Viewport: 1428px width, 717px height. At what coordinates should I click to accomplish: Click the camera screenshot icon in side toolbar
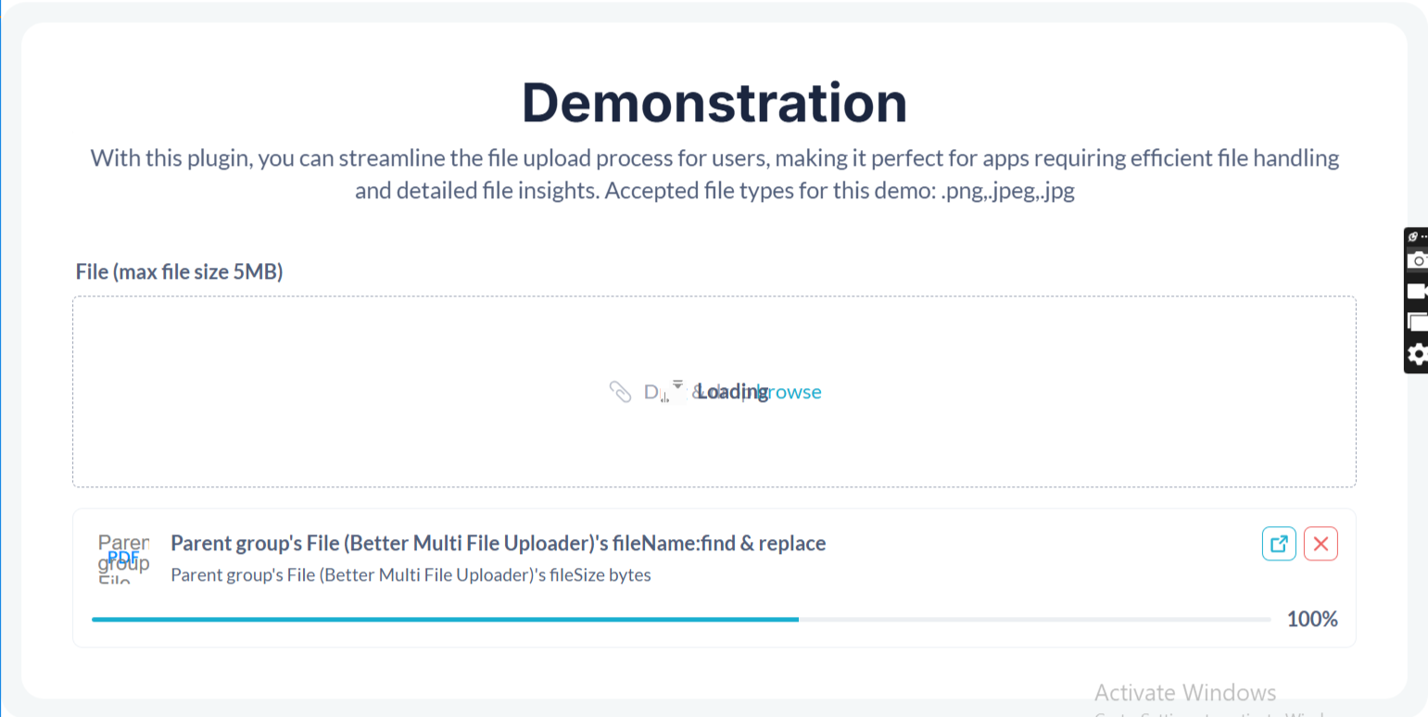[1417, 260]
